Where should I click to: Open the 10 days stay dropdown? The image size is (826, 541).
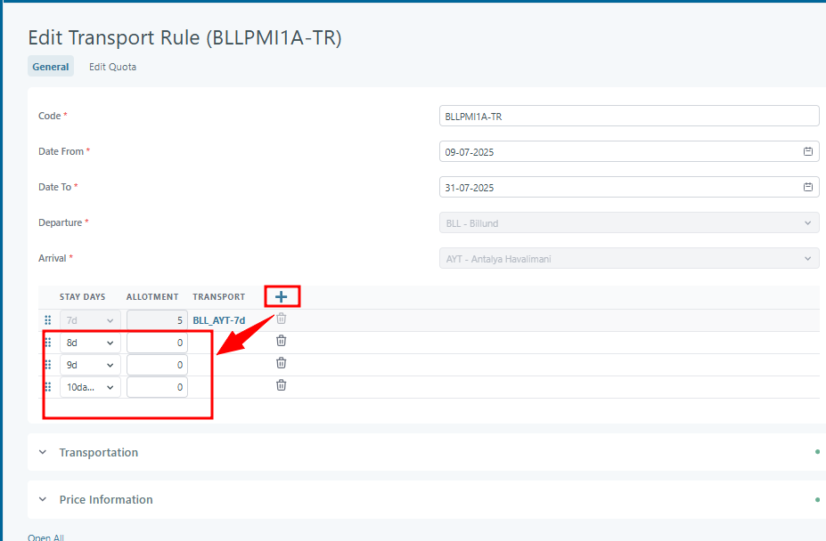pyautogui.click(x=90, y=387)
